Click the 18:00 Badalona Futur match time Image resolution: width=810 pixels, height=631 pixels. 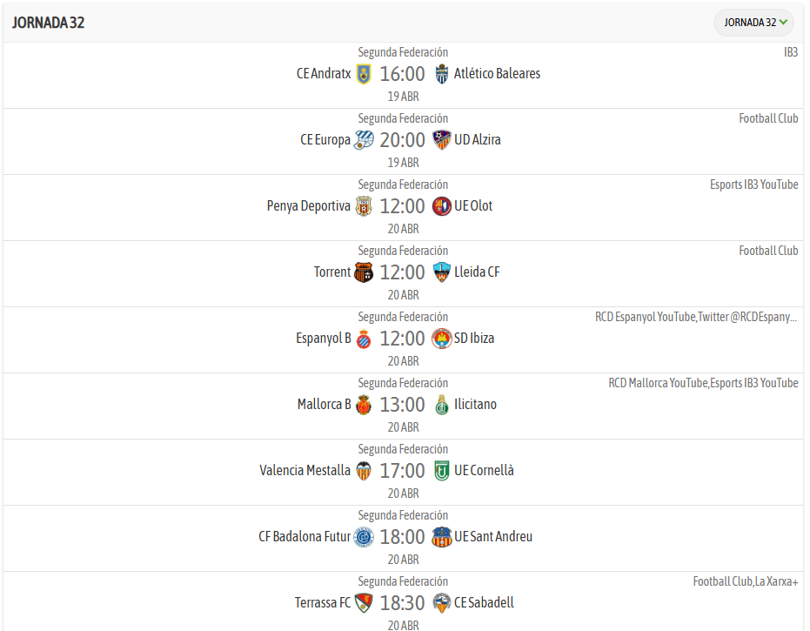tap(402, 537)
